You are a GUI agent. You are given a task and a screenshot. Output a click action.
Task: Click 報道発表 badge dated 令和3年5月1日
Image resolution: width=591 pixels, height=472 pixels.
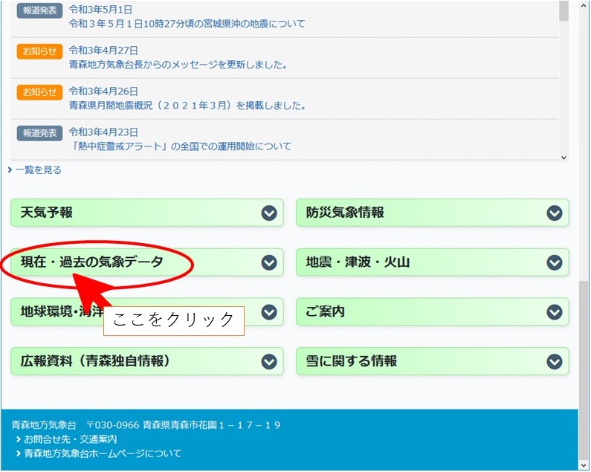pyautogui.click(x=37, y=10)
